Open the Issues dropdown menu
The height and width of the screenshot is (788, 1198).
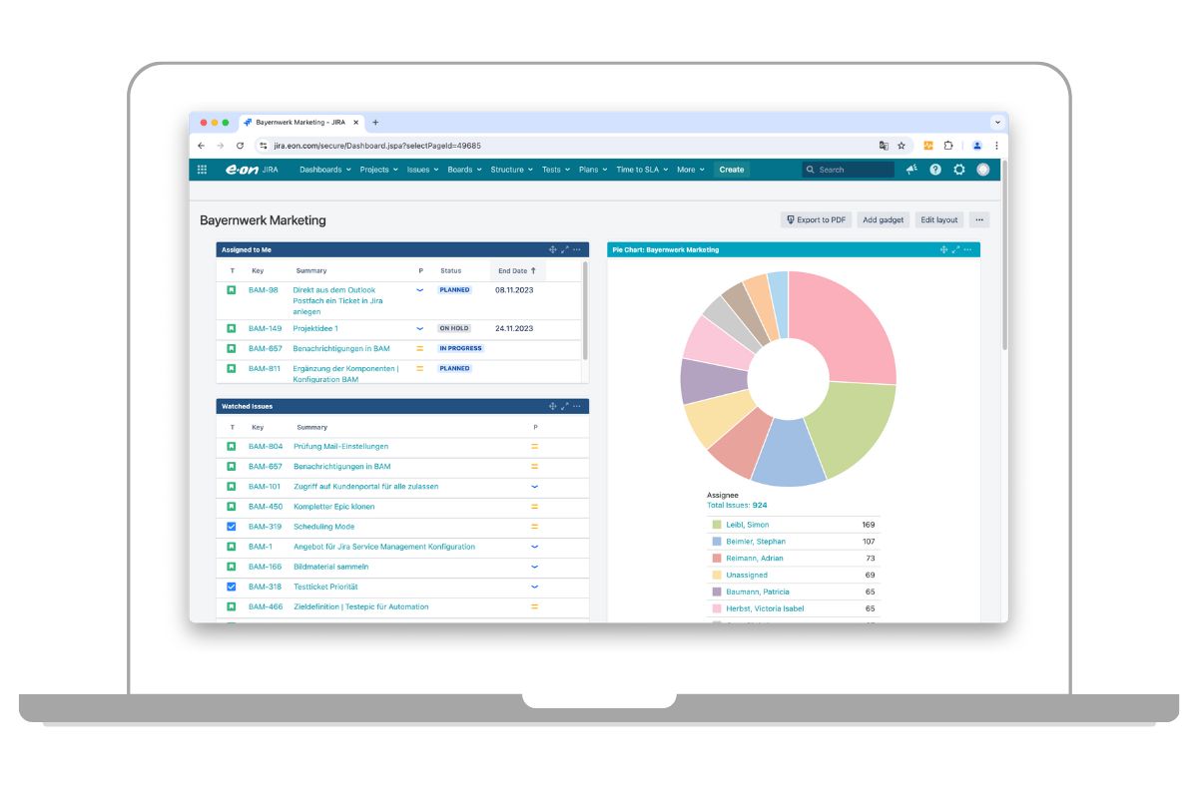click(422, 170)
